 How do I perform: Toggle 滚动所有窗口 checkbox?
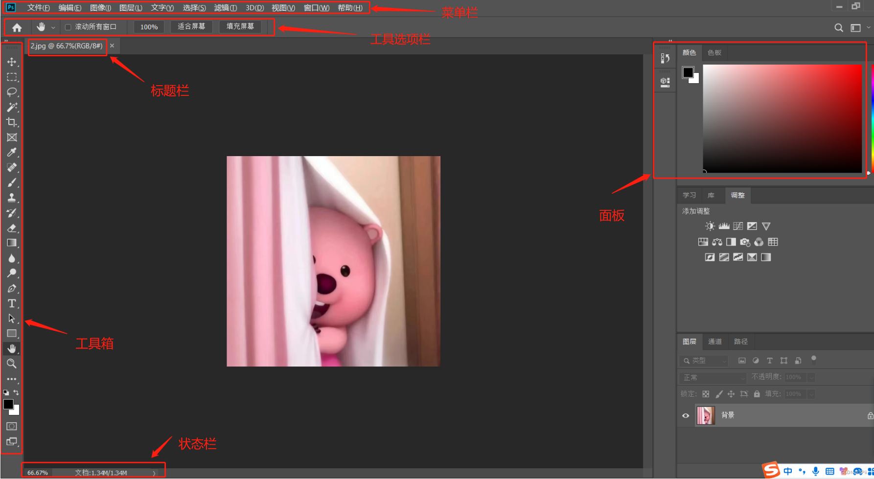68,27
